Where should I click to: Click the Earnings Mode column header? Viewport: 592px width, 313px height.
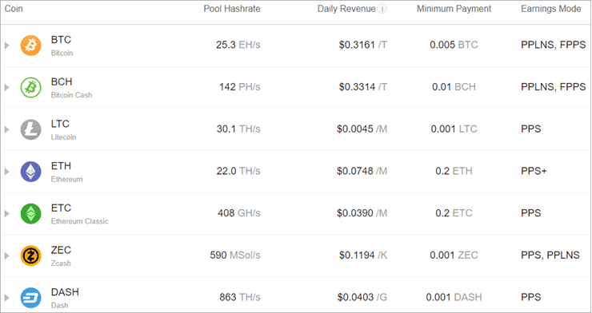pos(551,9)
